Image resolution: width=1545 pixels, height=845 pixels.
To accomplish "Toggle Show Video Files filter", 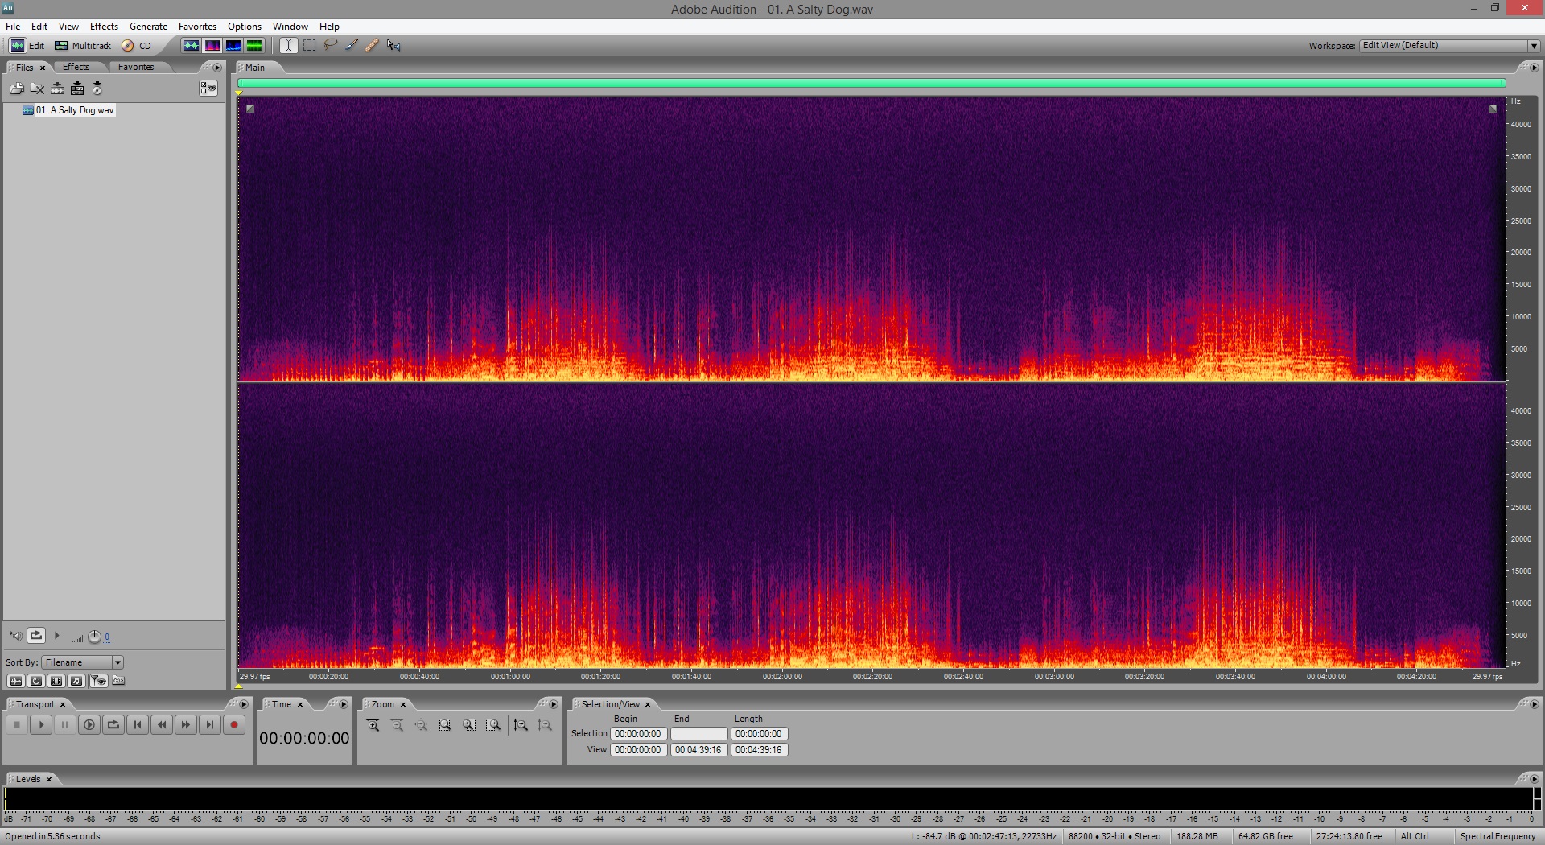I will [x=56, y=681].
